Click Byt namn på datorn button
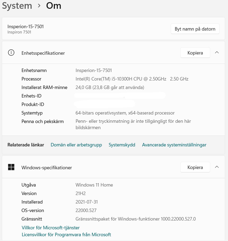Image resolution: width=228 pixels, height=241 pixels. click(x=195, y=29)
